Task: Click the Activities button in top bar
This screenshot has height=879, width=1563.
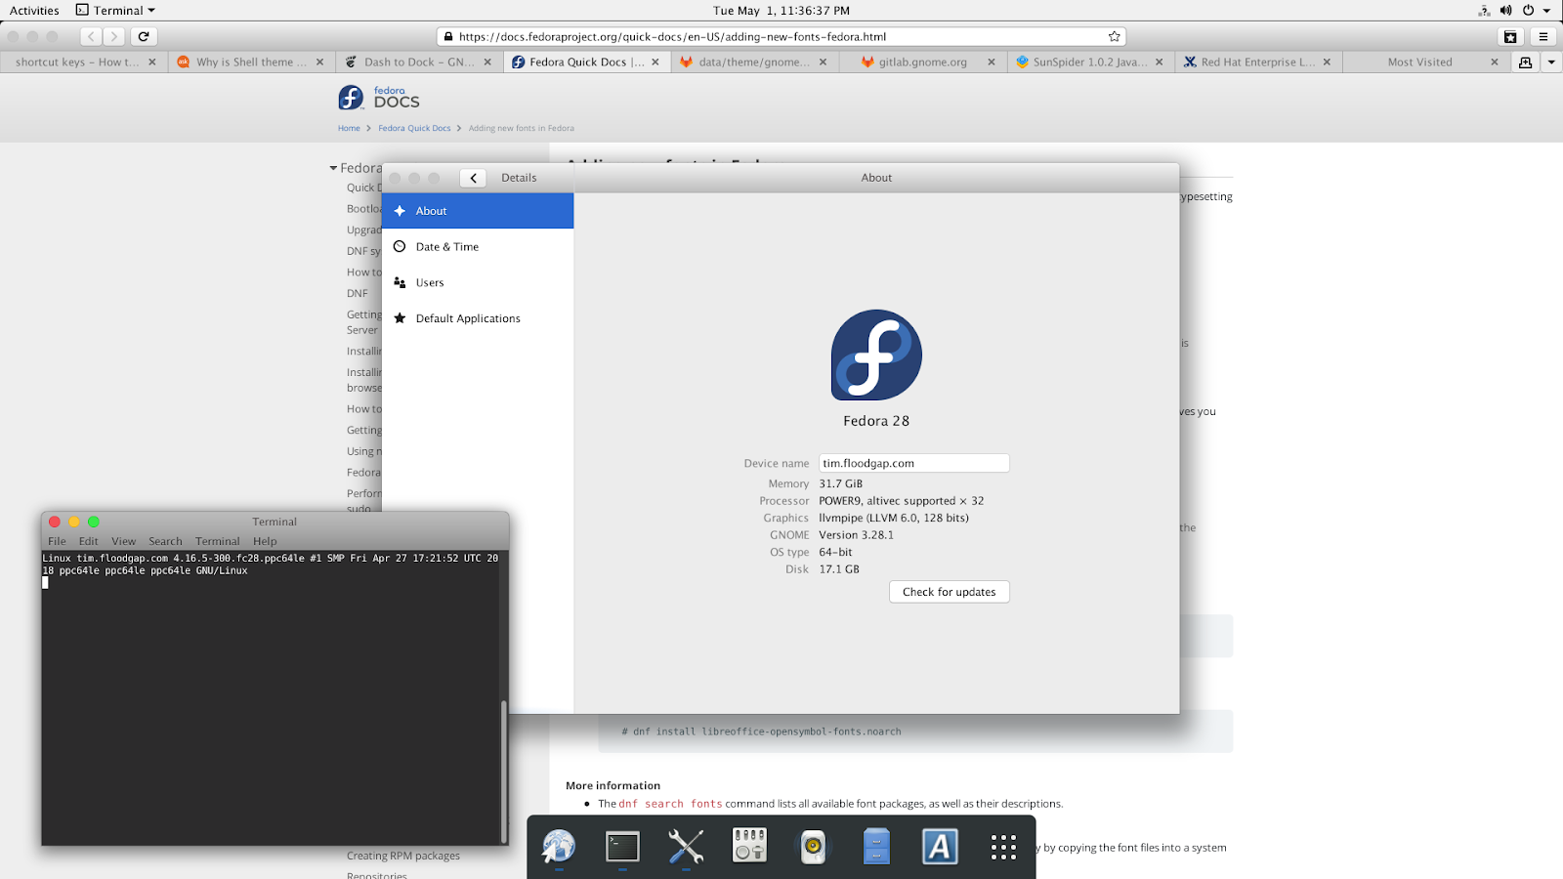Action: tap(34, 11)
